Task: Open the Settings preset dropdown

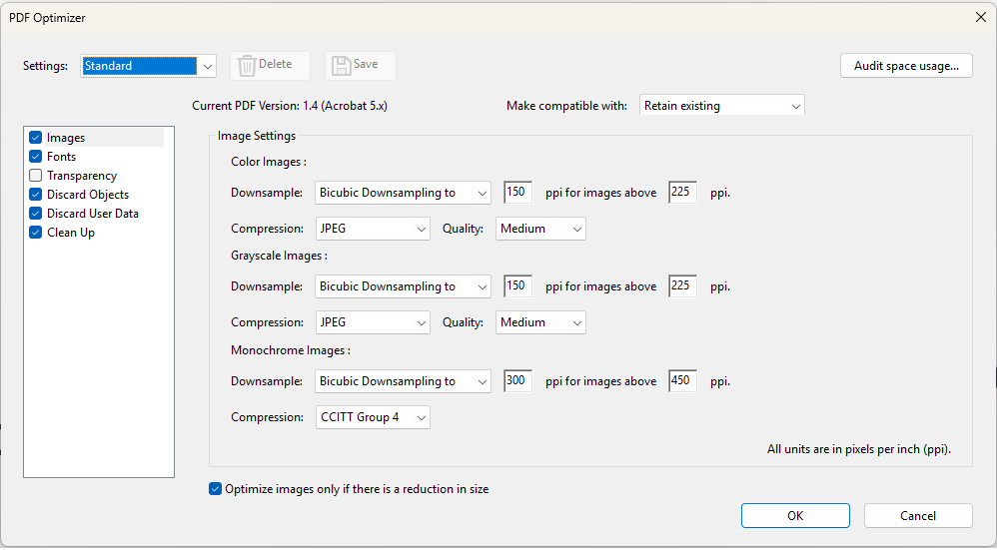Action: tap(148, 66)
